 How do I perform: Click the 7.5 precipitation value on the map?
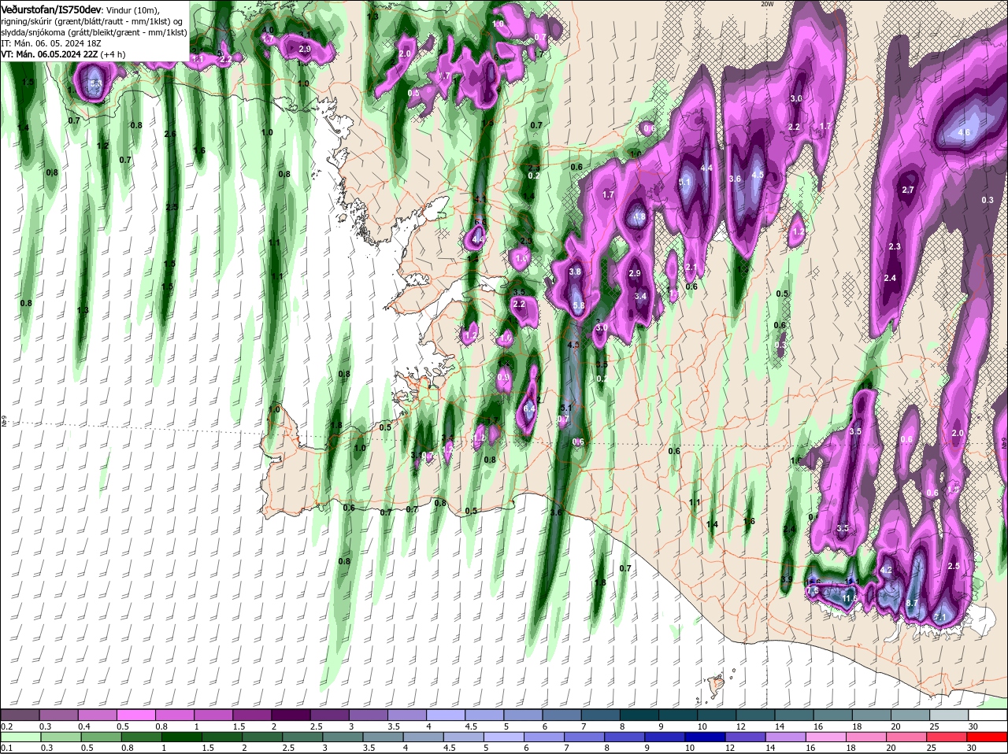pos(813,590)
